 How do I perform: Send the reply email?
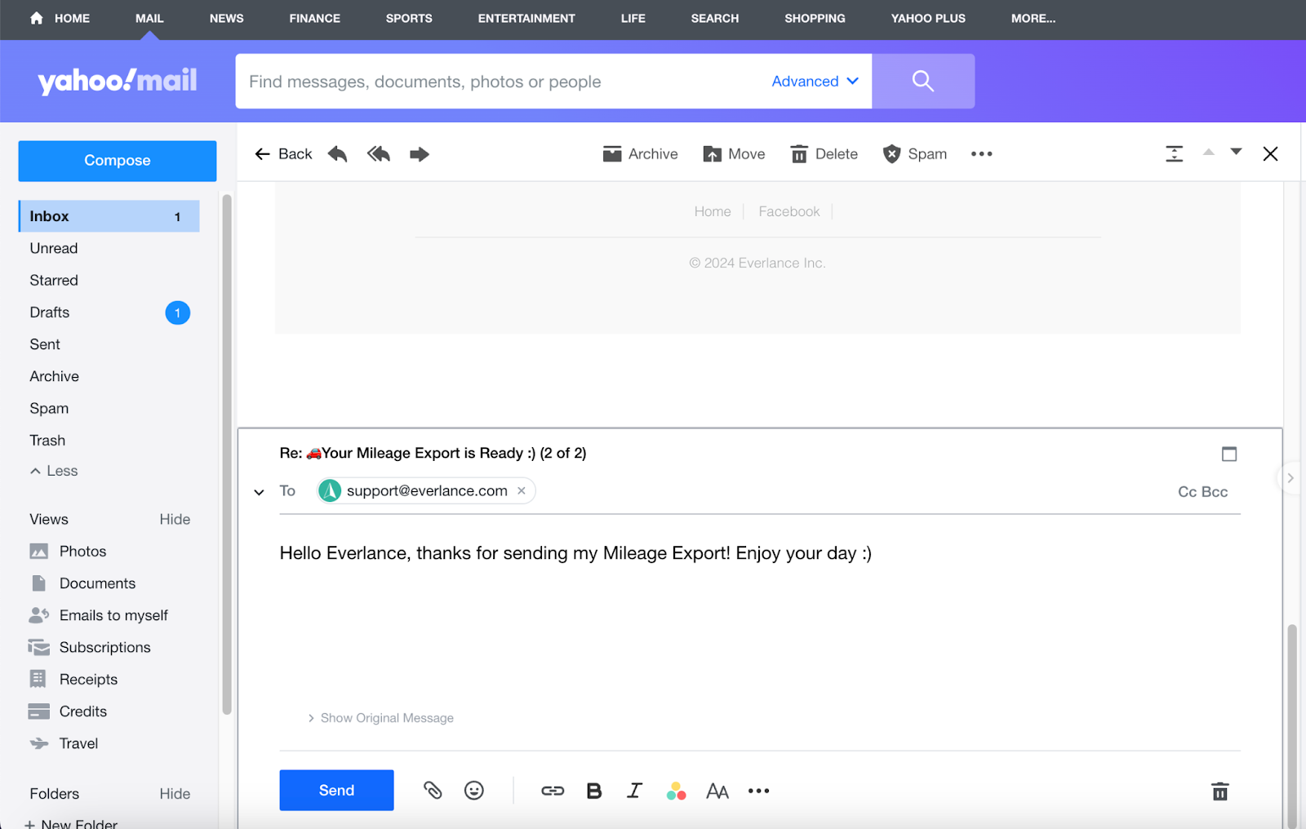pos(336,790)
